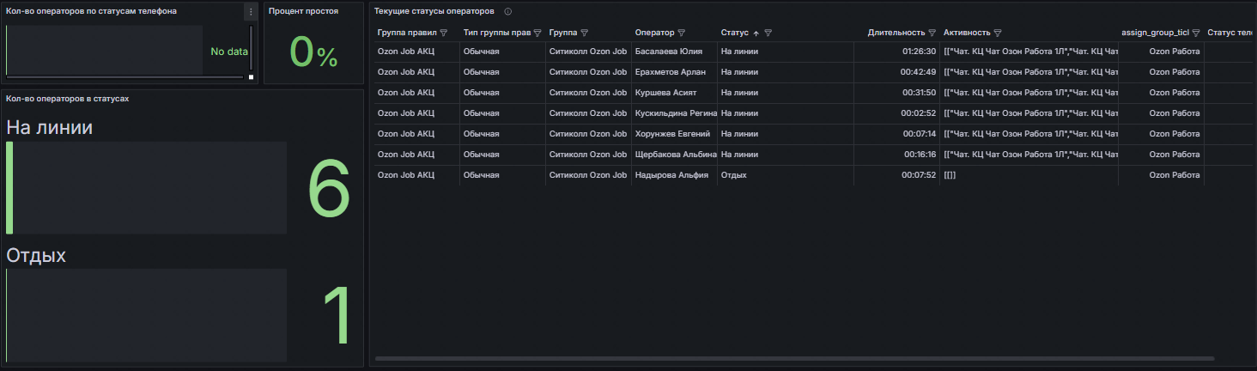1257x371 pixels.
Task: Filter the Длительность column
Action: click(932, 33)
